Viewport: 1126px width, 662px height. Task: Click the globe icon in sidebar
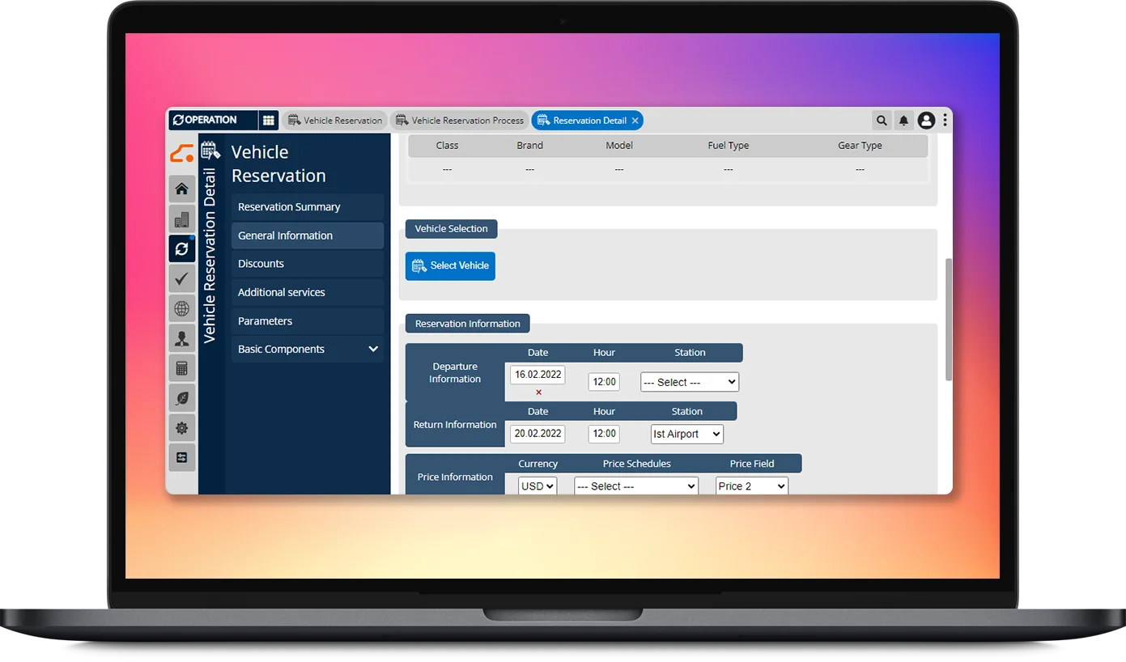coord(181,308)
